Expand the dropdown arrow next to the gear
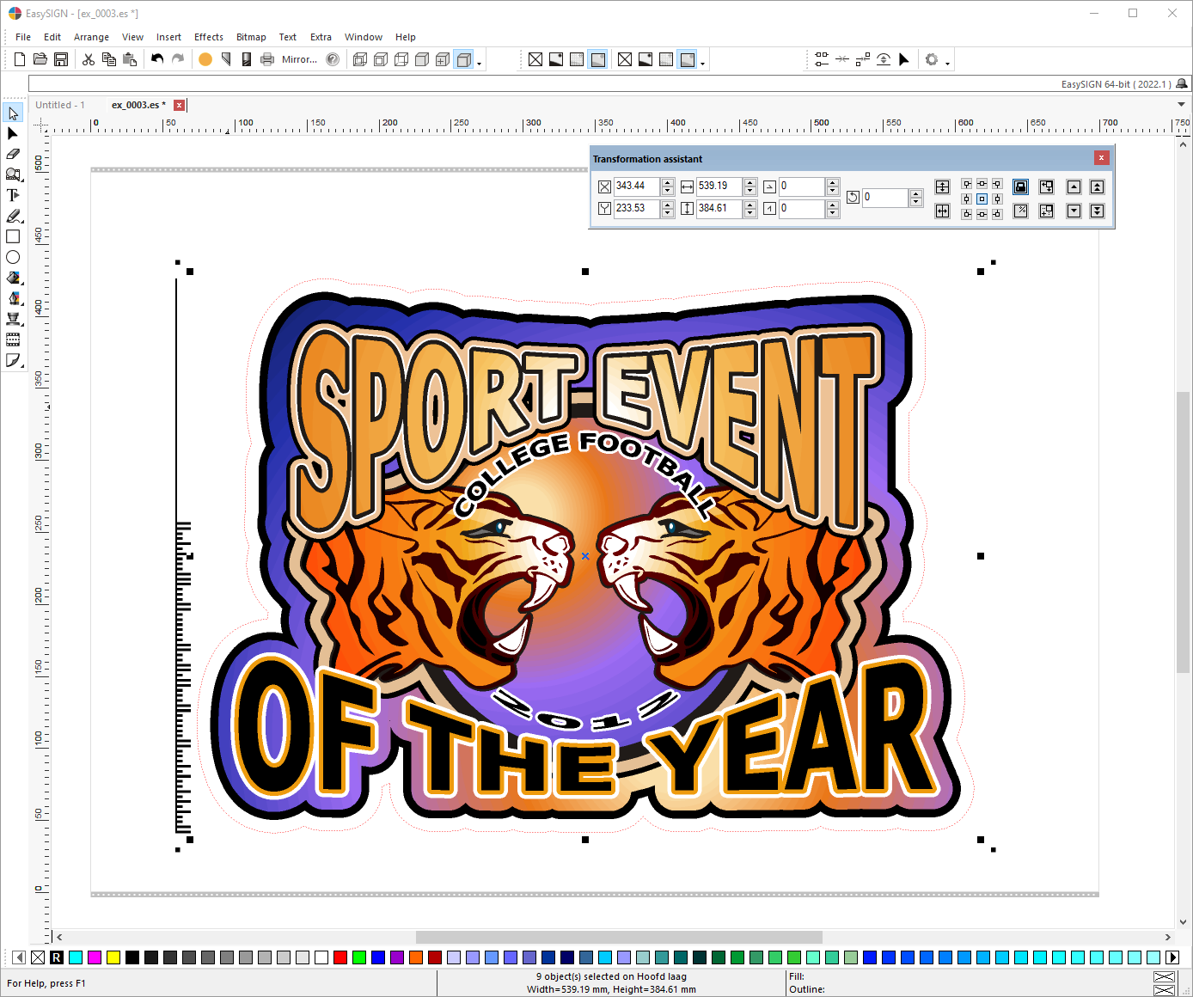This screenshot has height=997, width=1193. 947,63
